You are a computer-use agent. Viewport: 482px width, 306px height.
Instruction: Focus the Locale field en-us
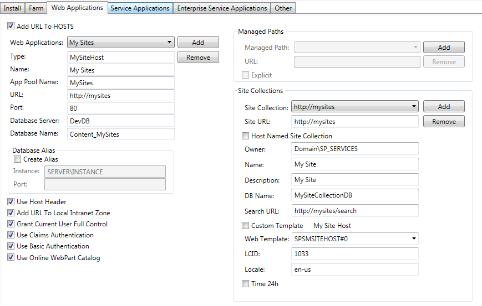[355, 269]
